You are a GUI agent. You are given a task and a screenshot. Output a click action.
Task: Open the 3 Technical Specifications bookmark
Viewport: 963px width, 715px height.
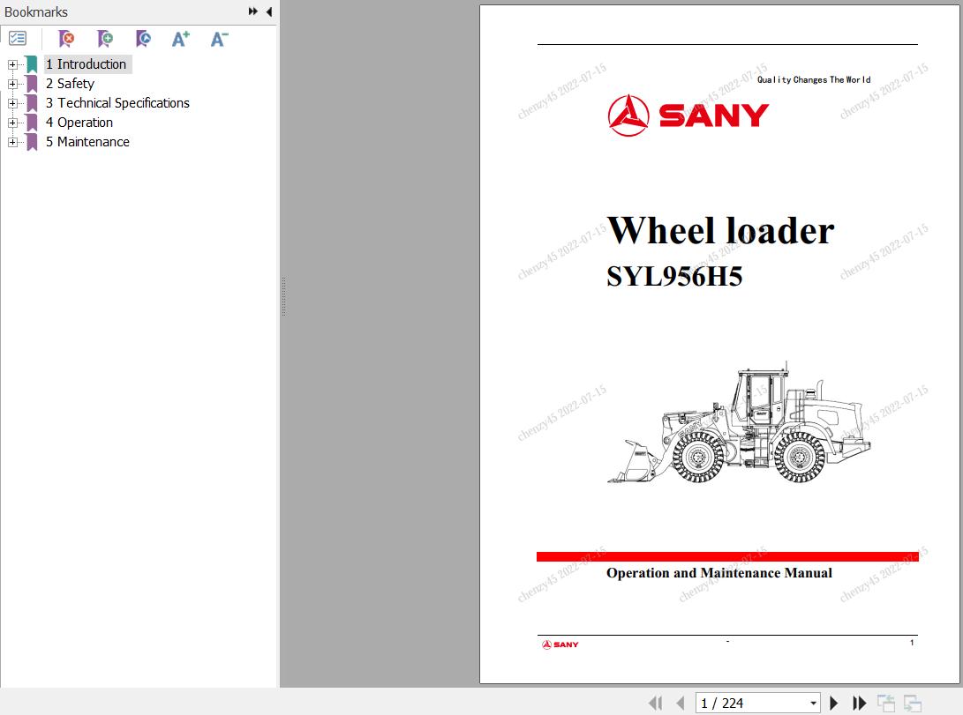coord(117,103)
